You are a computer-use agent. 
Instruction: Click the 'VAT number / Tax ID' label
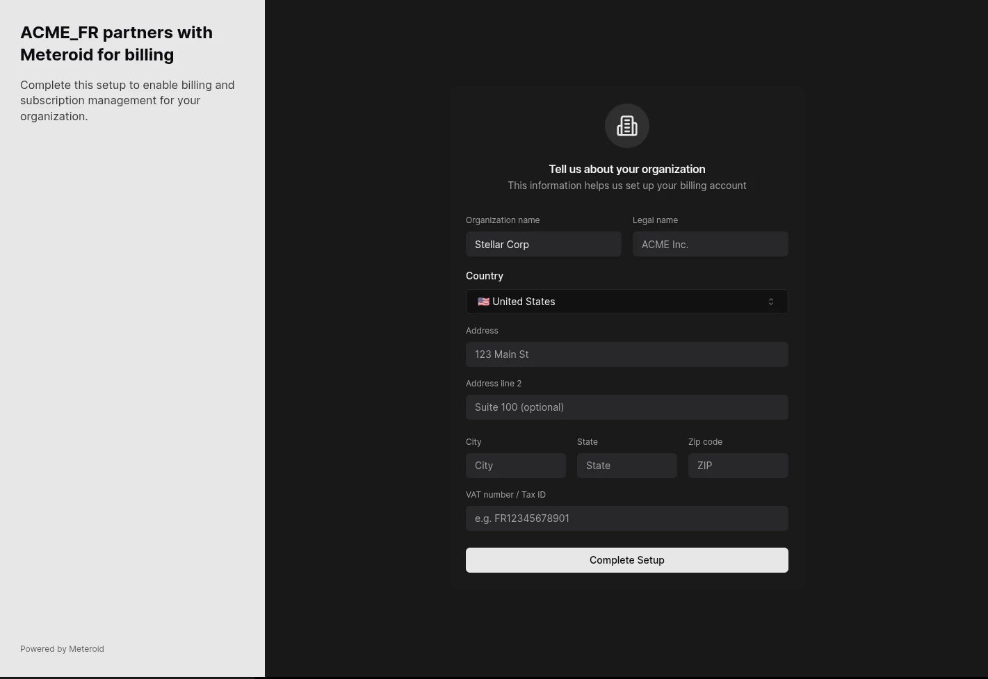[x=505, y=495]
